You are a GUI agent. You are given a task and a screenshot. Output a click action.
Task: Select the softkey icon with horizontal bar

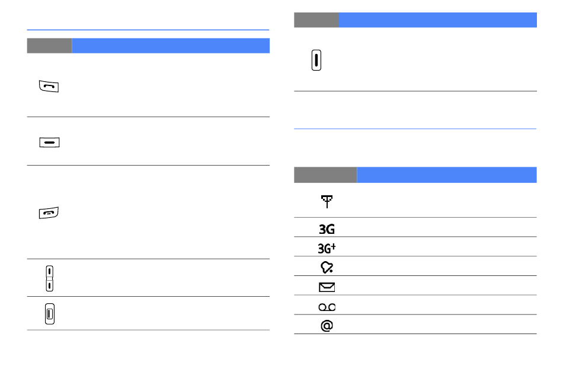tap(50, 142)
